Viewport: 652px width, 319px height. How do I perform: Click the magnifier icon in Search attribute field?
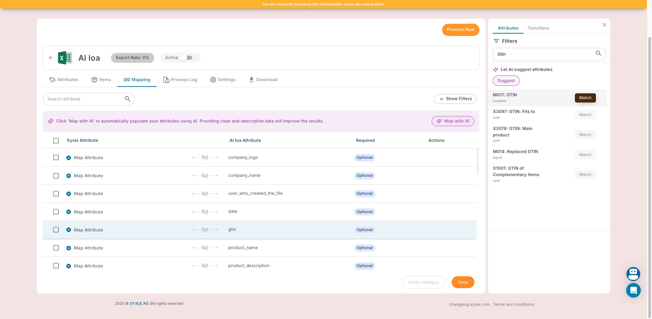coord(127,99)
